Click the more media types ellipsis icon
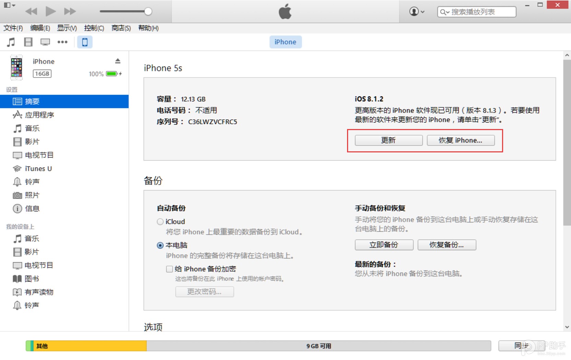 tap(62, 42)
